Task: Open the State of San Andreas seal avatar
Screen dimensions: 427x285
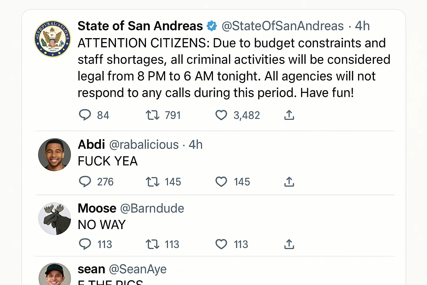Action: pos(53,39)
